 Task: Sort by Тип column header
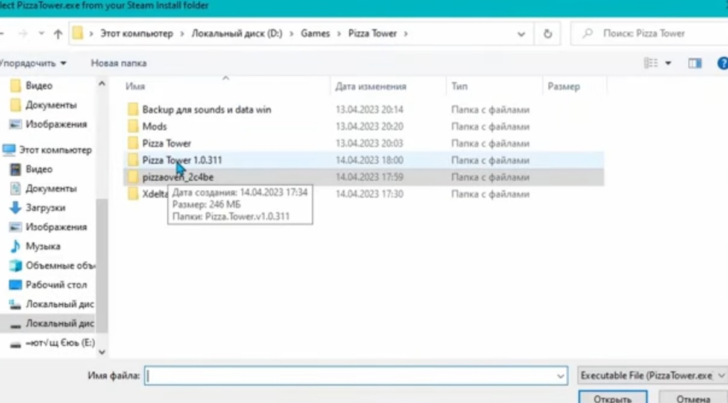click(460, 87)
